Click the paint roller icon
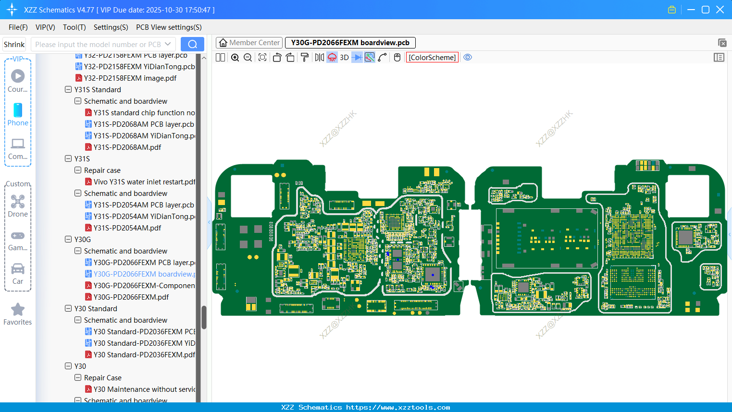732x412 pixels. click(x=304, y=58)
